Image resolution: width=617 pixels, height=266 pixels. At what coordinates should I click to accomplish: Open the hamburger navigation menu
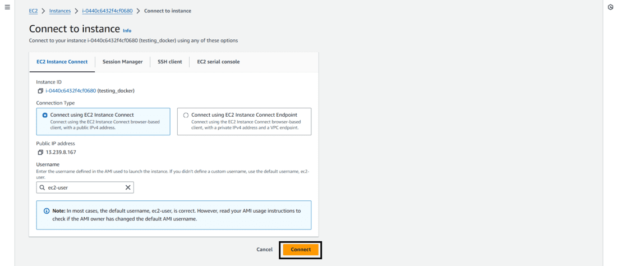coord(7,7)
